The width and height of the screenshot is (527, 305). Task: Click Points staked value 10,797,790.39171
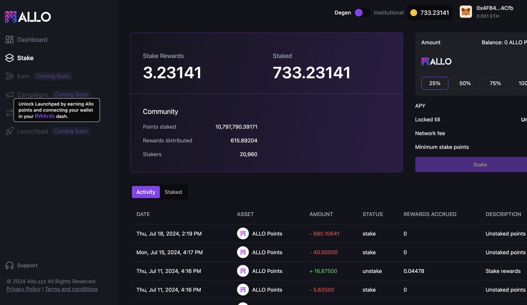pyautogui.click(x=236, y=127)
